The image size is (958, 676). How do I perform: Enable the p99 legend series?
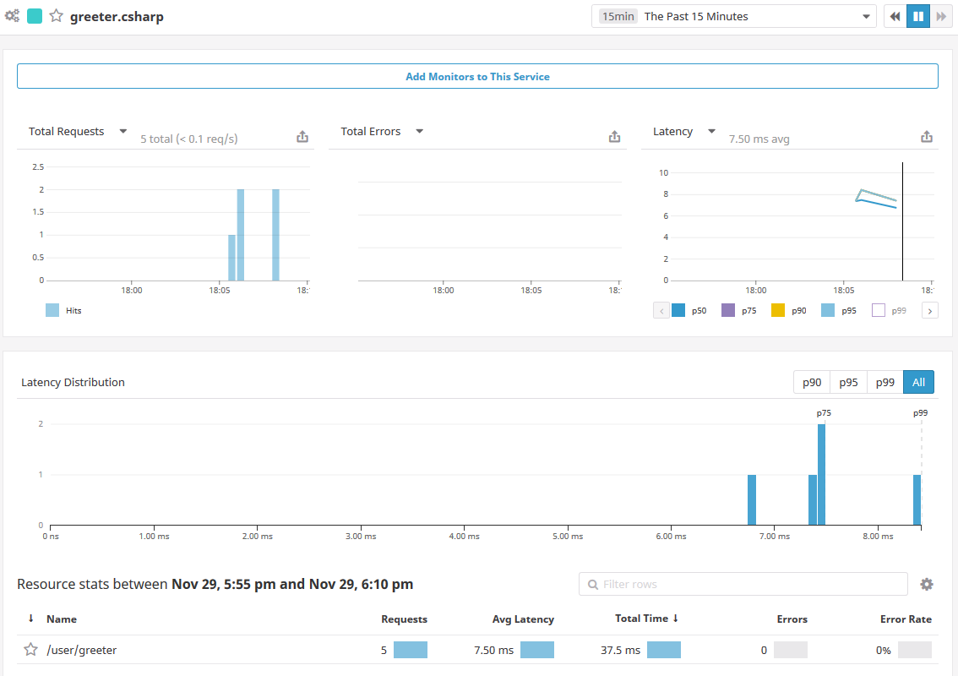[x=878, y=310]
